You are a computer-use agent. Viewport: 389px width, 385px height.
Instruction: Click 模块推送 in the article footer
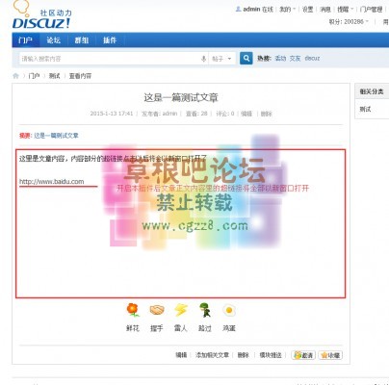271,355
